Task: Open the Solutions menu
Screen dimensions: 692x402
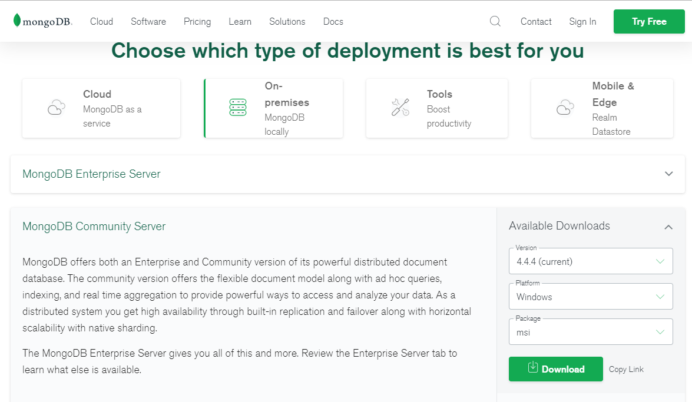Action: coord(287,22)
